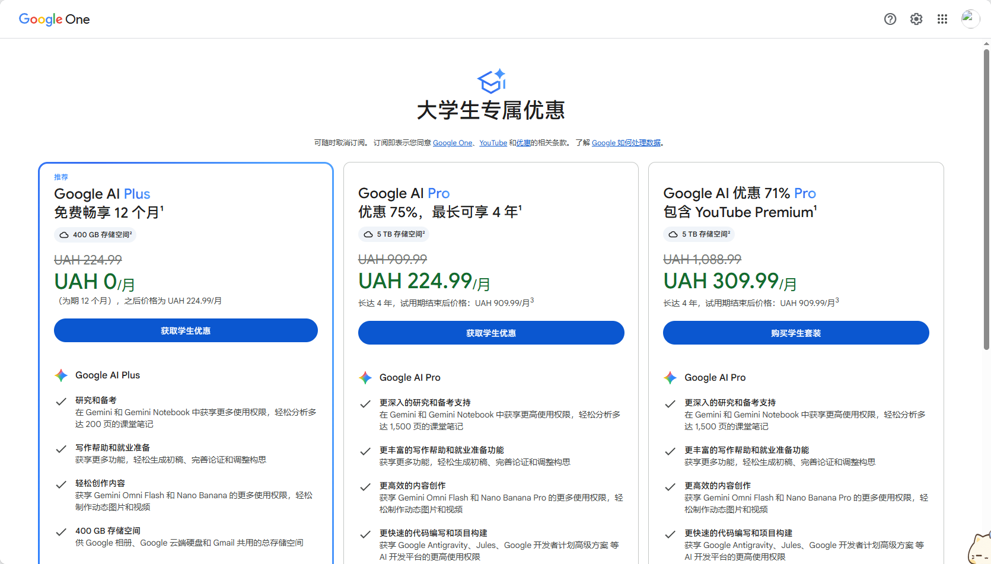Image resolution: width=991 pixels, height=564 pixels.
Task: Click checkmark beside 轻松创作内容
Action: click(x=60, y=485)
